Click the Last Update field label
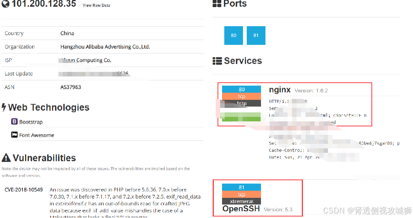 19,73
